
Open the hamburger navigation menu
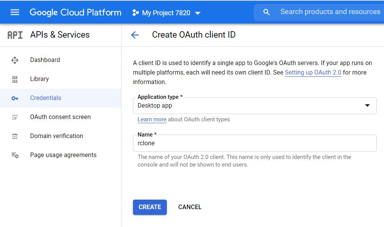click(15, 12)
